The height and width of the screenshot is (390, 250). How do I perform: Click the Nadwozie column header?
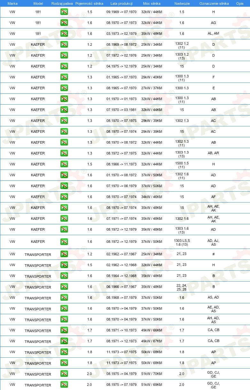(182, 4)
